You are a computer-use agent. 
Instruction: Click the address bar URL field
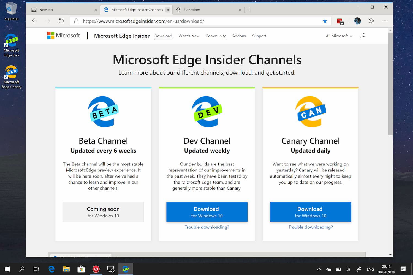click(193, 21)
